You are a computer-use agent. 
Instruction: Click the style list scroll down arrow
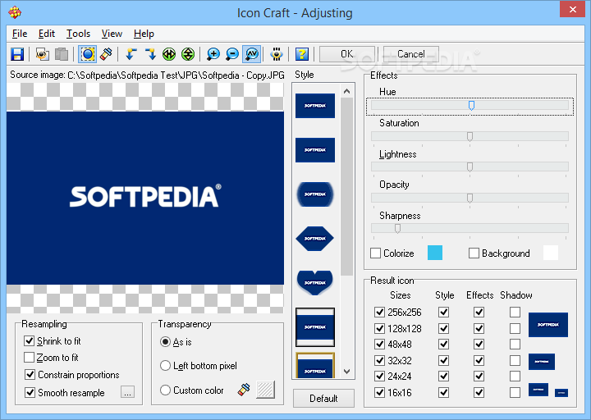[346, 372]
